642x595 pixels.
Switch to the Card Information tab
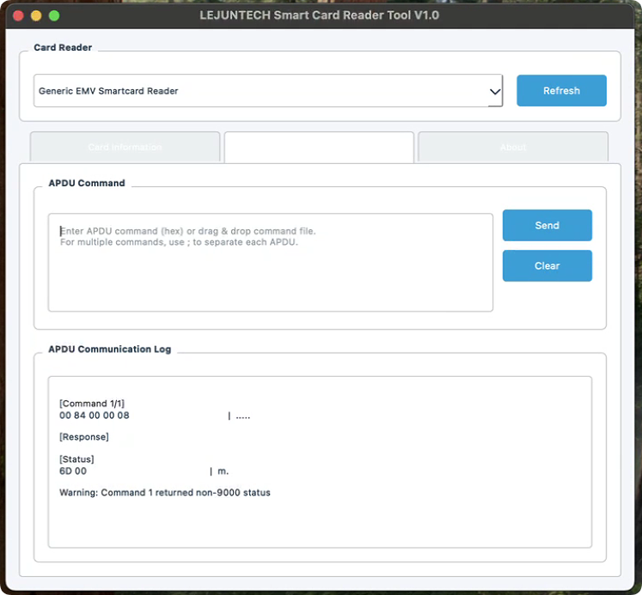(125, 148)
